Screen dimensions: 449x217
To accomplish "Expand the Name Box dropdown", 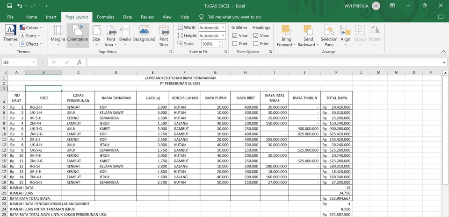I will coord(34,62).
